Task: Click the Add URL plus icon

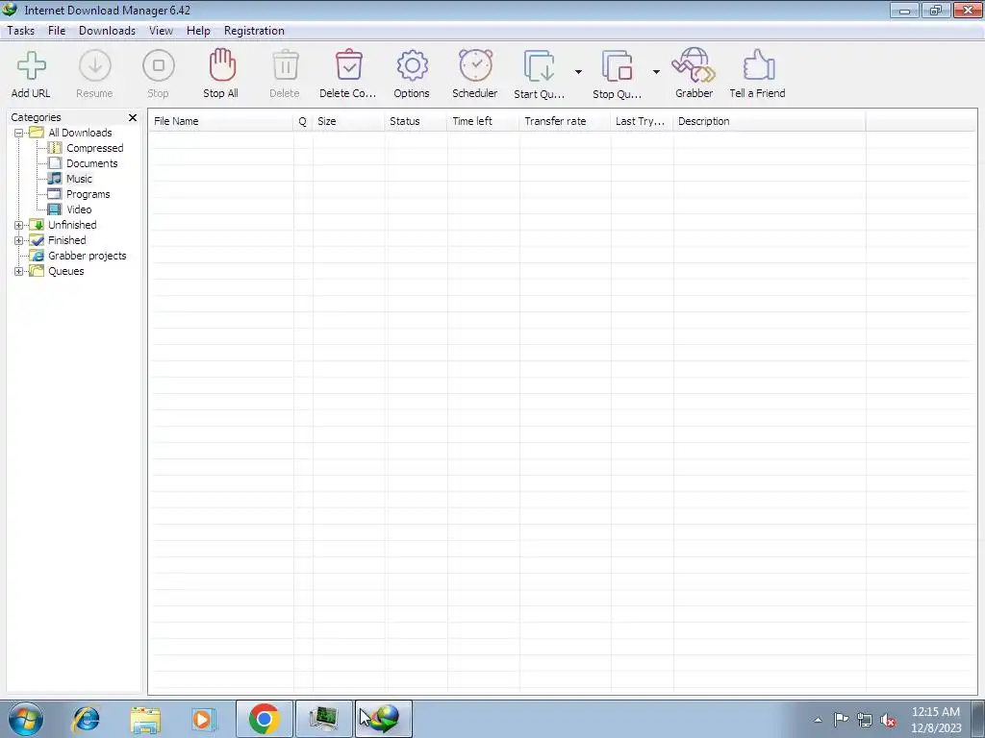Action: click(31, 66)
